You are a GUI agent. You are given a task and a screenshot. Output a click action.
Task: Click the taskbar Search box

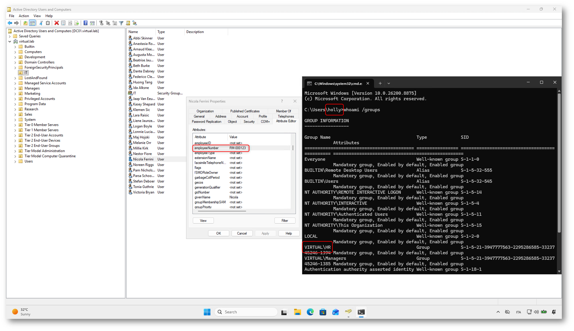pos(246,312)
